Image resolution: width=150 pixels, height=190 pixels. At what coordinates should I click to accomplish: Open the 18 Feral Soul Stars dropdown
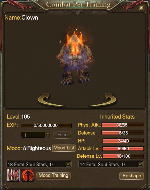(68, 164)
